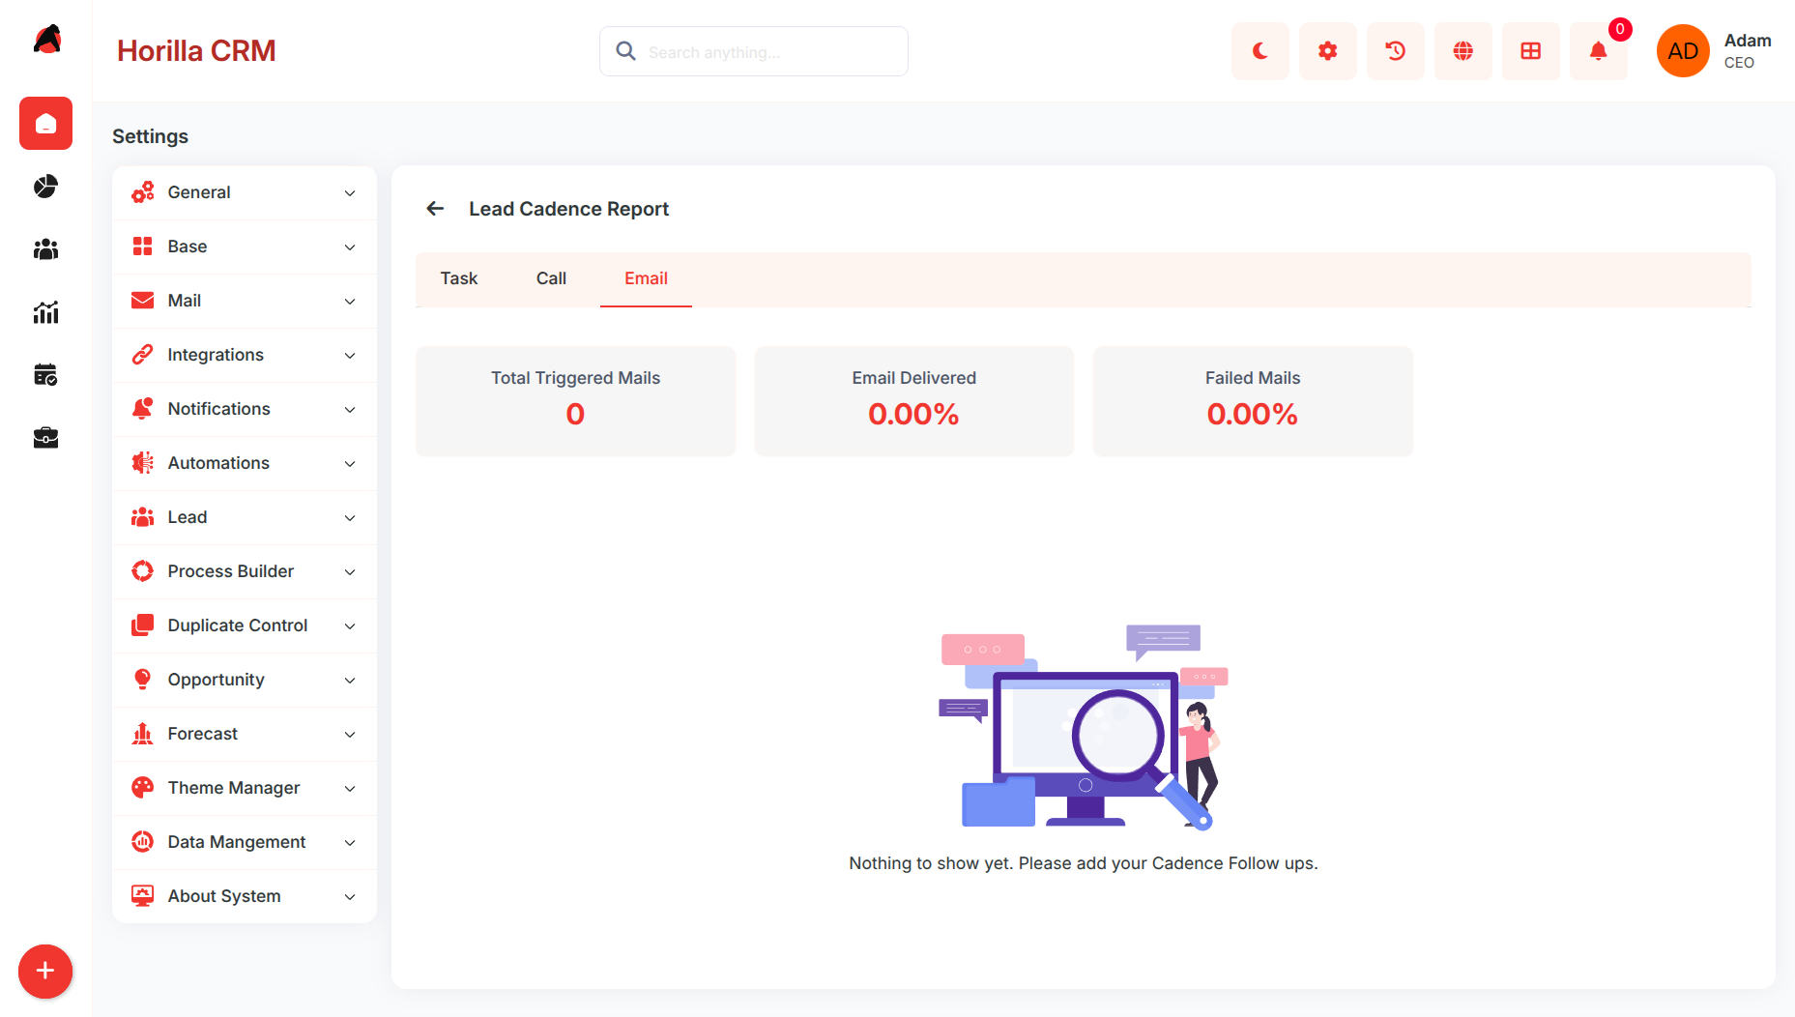Switch to the Task tab
This screenshot has width=1795, height=1017.
coord(459,278)
